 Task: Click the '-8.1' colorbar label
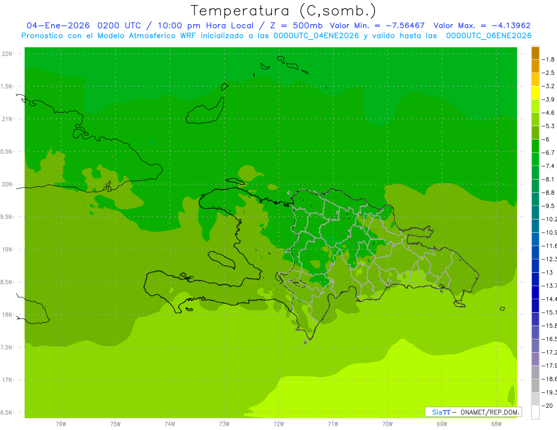(548, 179)
